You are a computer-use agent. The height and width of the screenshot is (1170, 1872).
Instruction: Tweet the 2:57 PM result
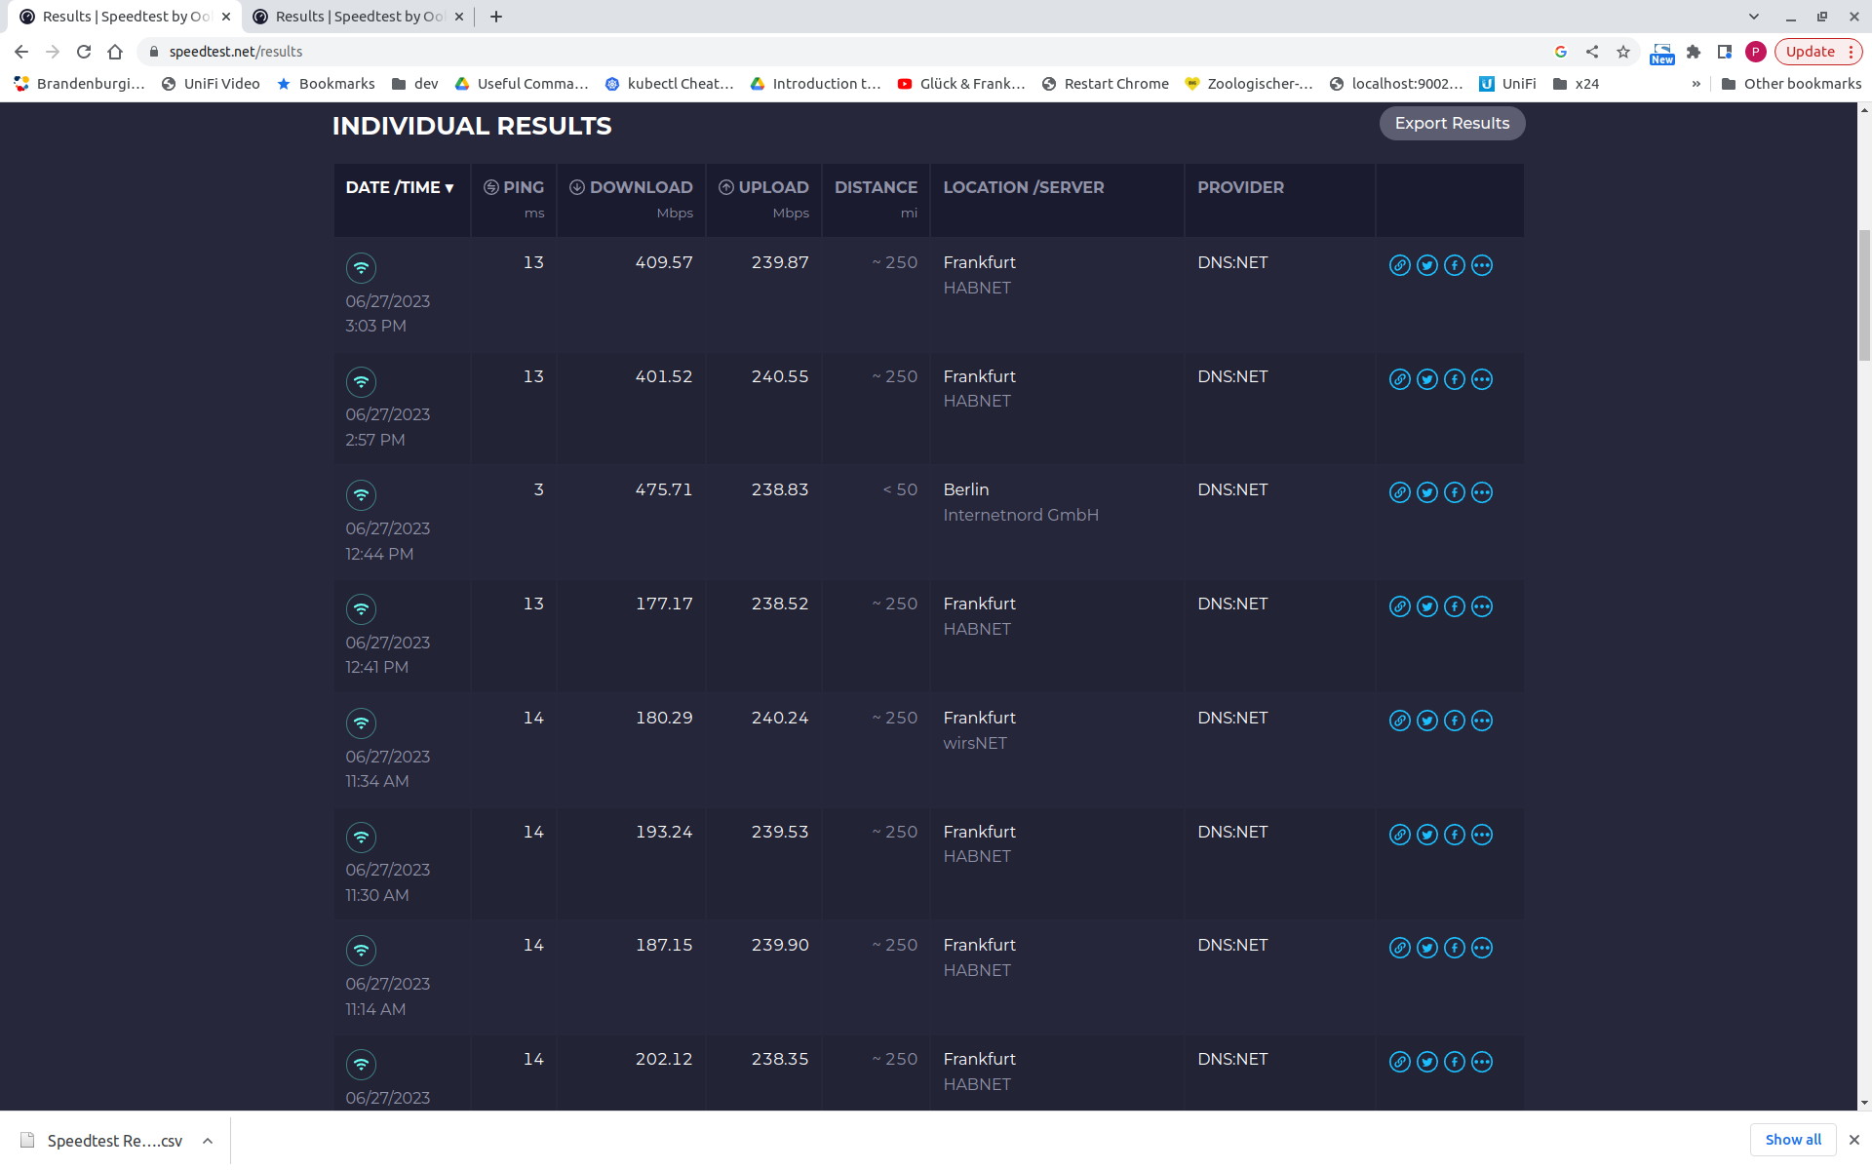[x=1426, y=379]
